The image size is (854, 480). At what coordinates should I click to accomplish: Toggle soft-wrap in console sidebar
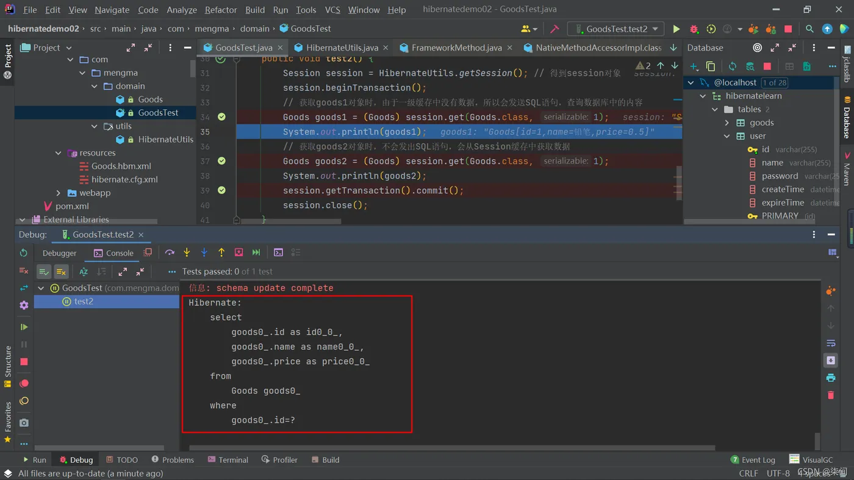831,343
